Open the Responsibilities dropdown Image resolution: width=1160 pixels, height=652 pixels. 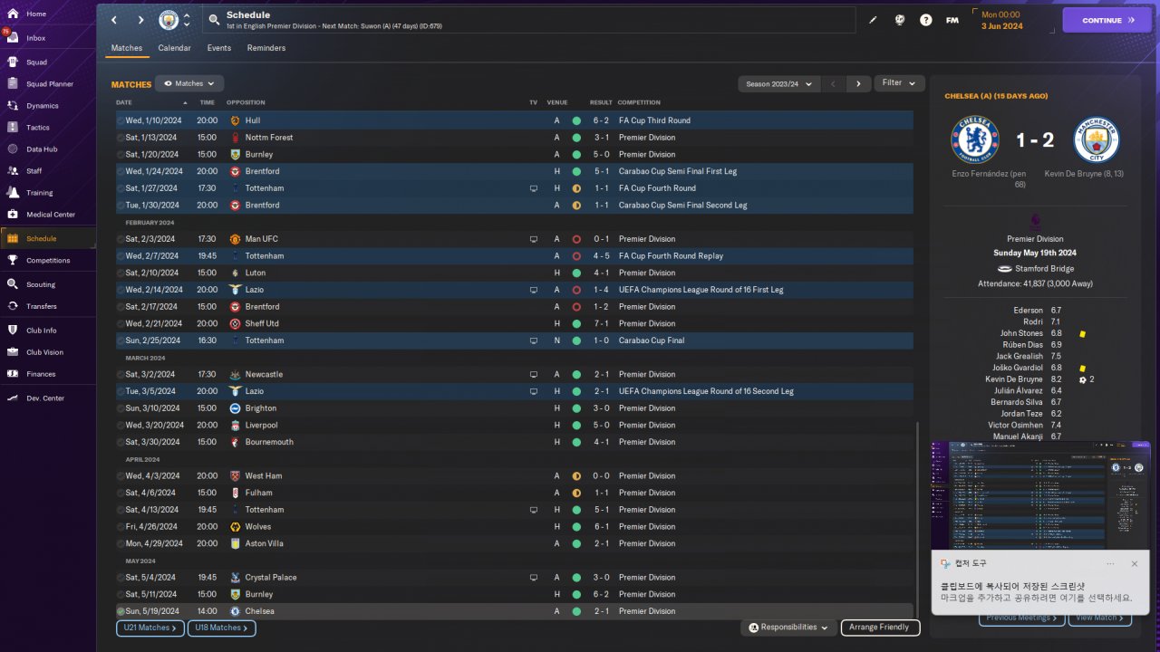click(x=788, y=628)
